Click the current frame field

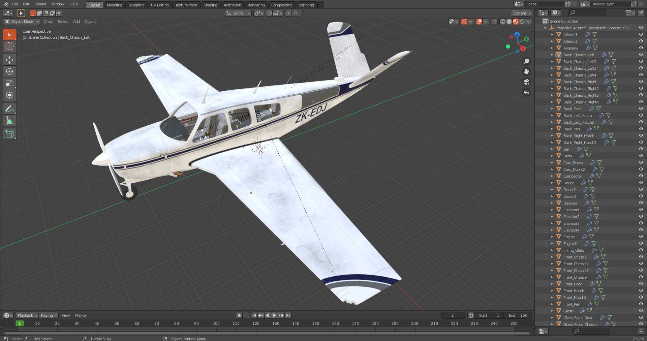(x=453, y=315)
